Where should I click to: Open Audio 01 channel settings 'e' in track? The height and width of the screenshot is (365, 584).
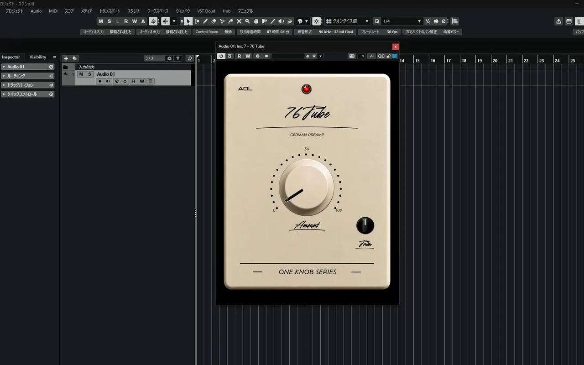117,81
